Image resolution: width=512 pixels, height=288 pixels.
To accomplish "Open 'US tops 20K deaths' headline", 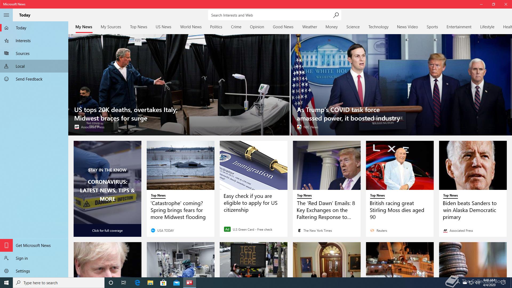I will (x=126, y=114).
